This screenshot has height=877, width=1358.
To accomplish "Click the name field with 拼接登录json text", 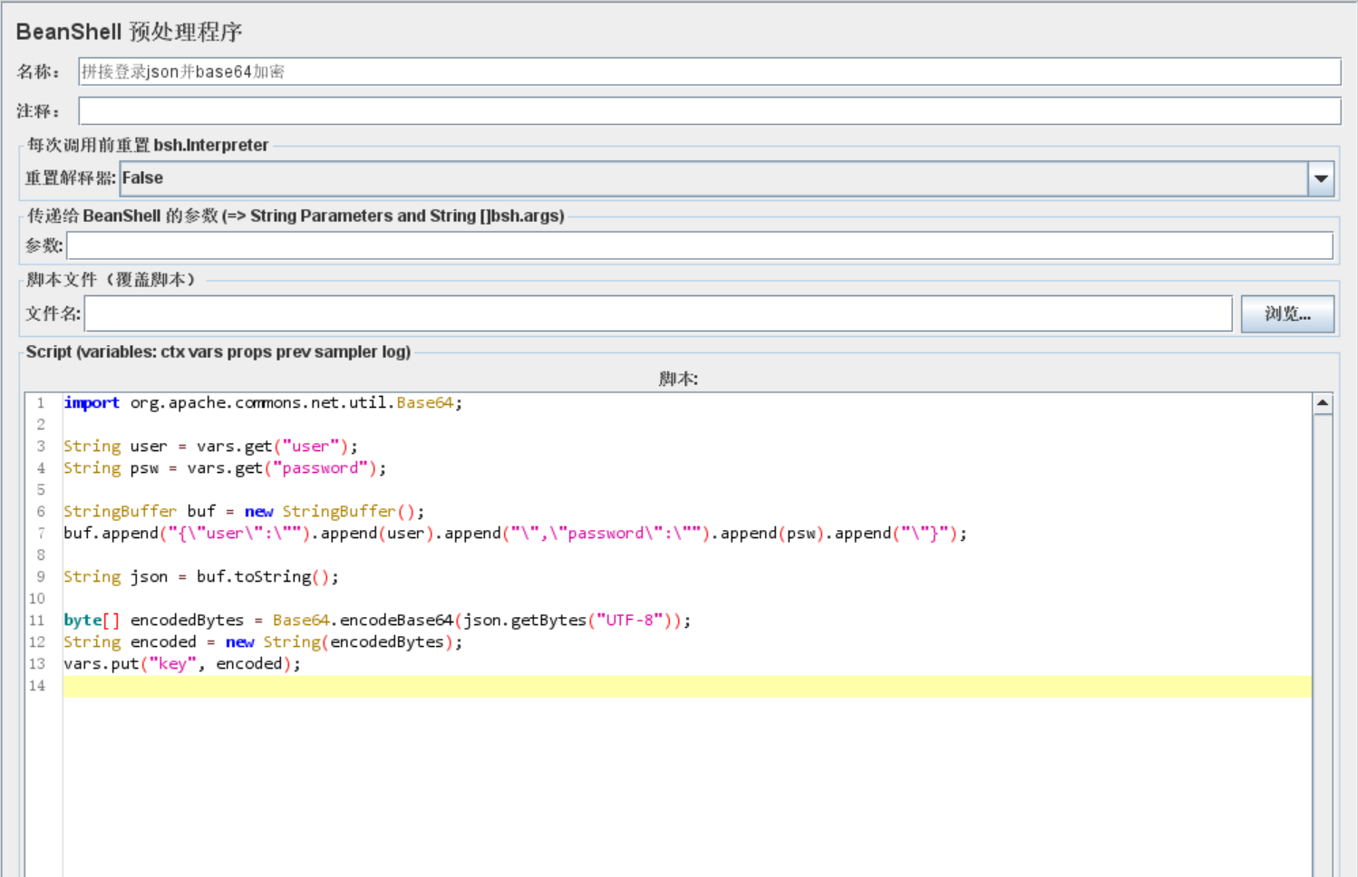I will pyautogui.click(x=709, y=72).
